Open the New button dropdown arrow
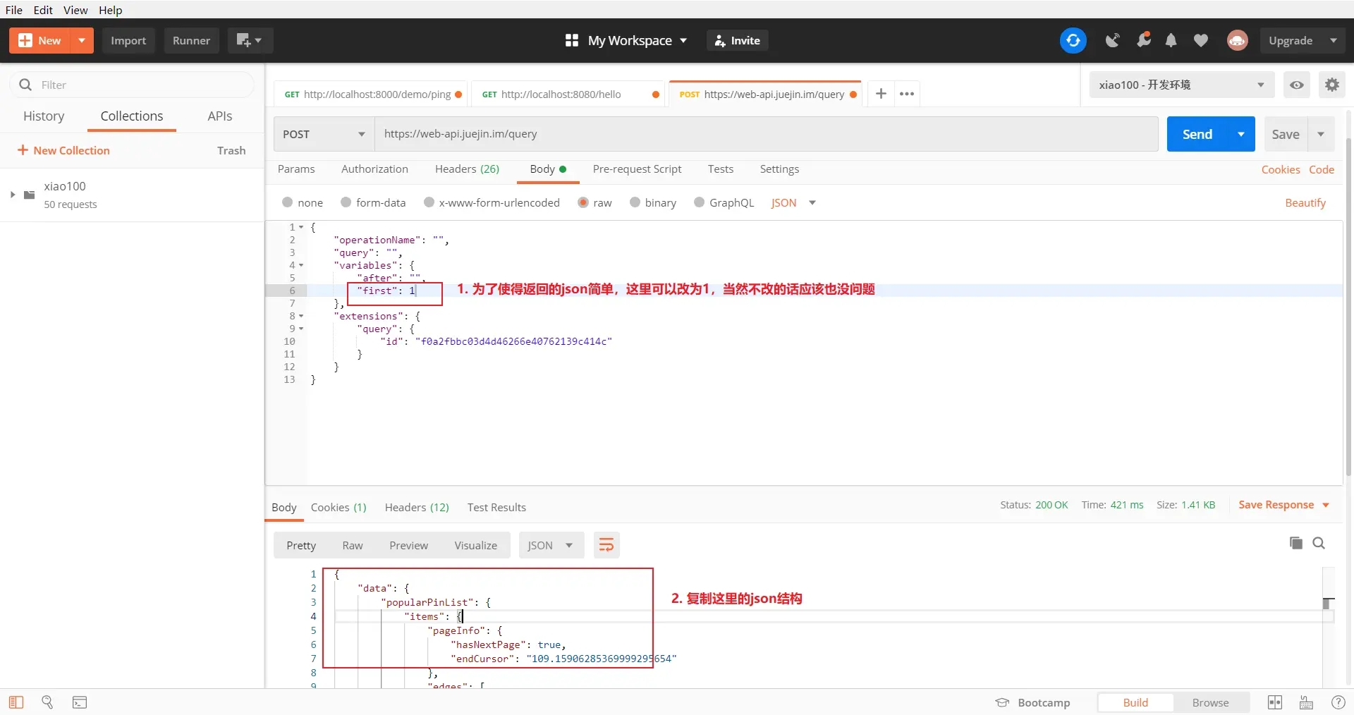The height and width of the screenshot is (715, 1354). (x=82, y=40)
